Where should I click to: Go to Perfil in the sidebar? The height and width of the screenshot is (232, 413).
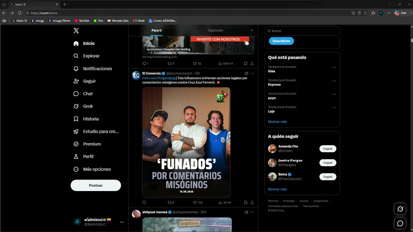tap(83, 157)
